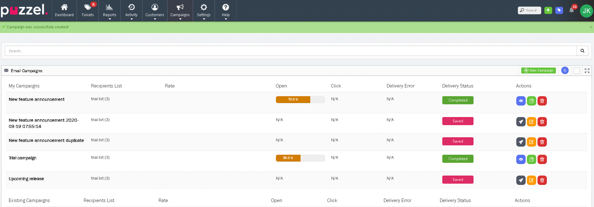Screen dimensions: 594x207
Task: View New feature announcement via eye icon
Action: [521, 101]
